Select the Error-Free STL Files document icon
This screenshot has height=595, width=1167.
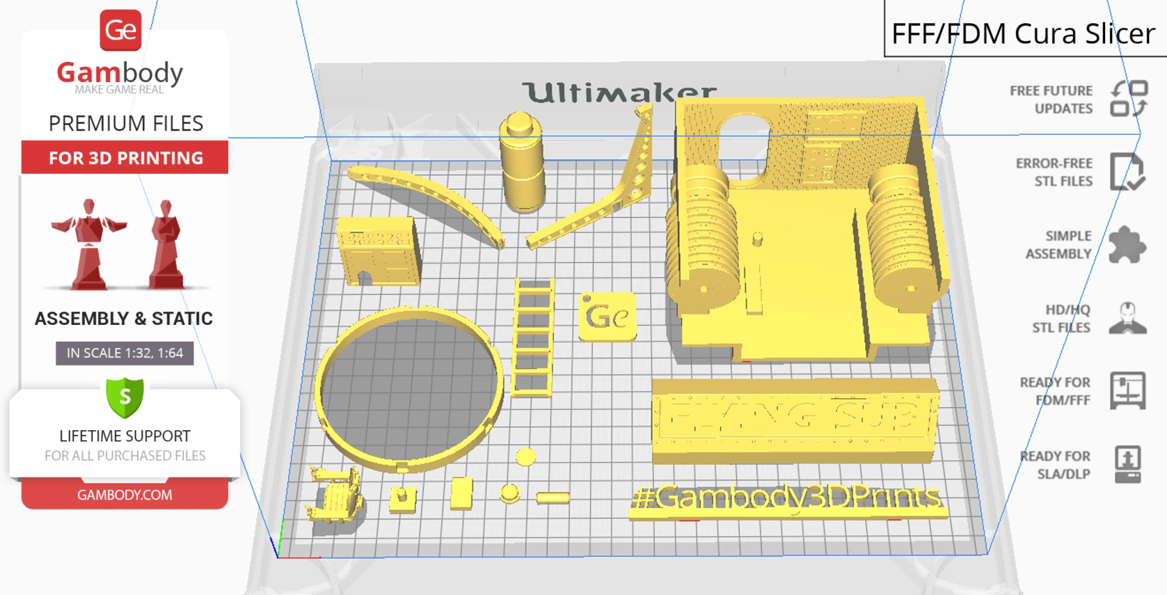(1129, 172)
